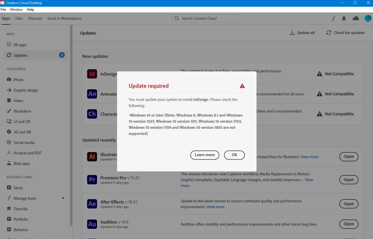The width and height of the screenshot is (373, 239).
Task: Click the Character Animator app icon
Action: click(92, 114)
